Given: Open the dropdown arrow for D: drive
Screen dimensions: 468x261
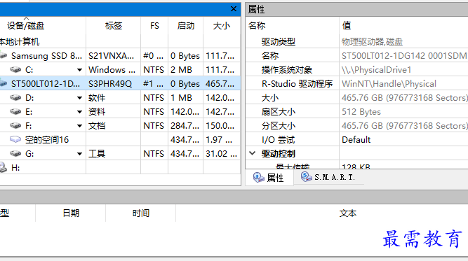Looking at the screenshot, I should tap(79, 98).
